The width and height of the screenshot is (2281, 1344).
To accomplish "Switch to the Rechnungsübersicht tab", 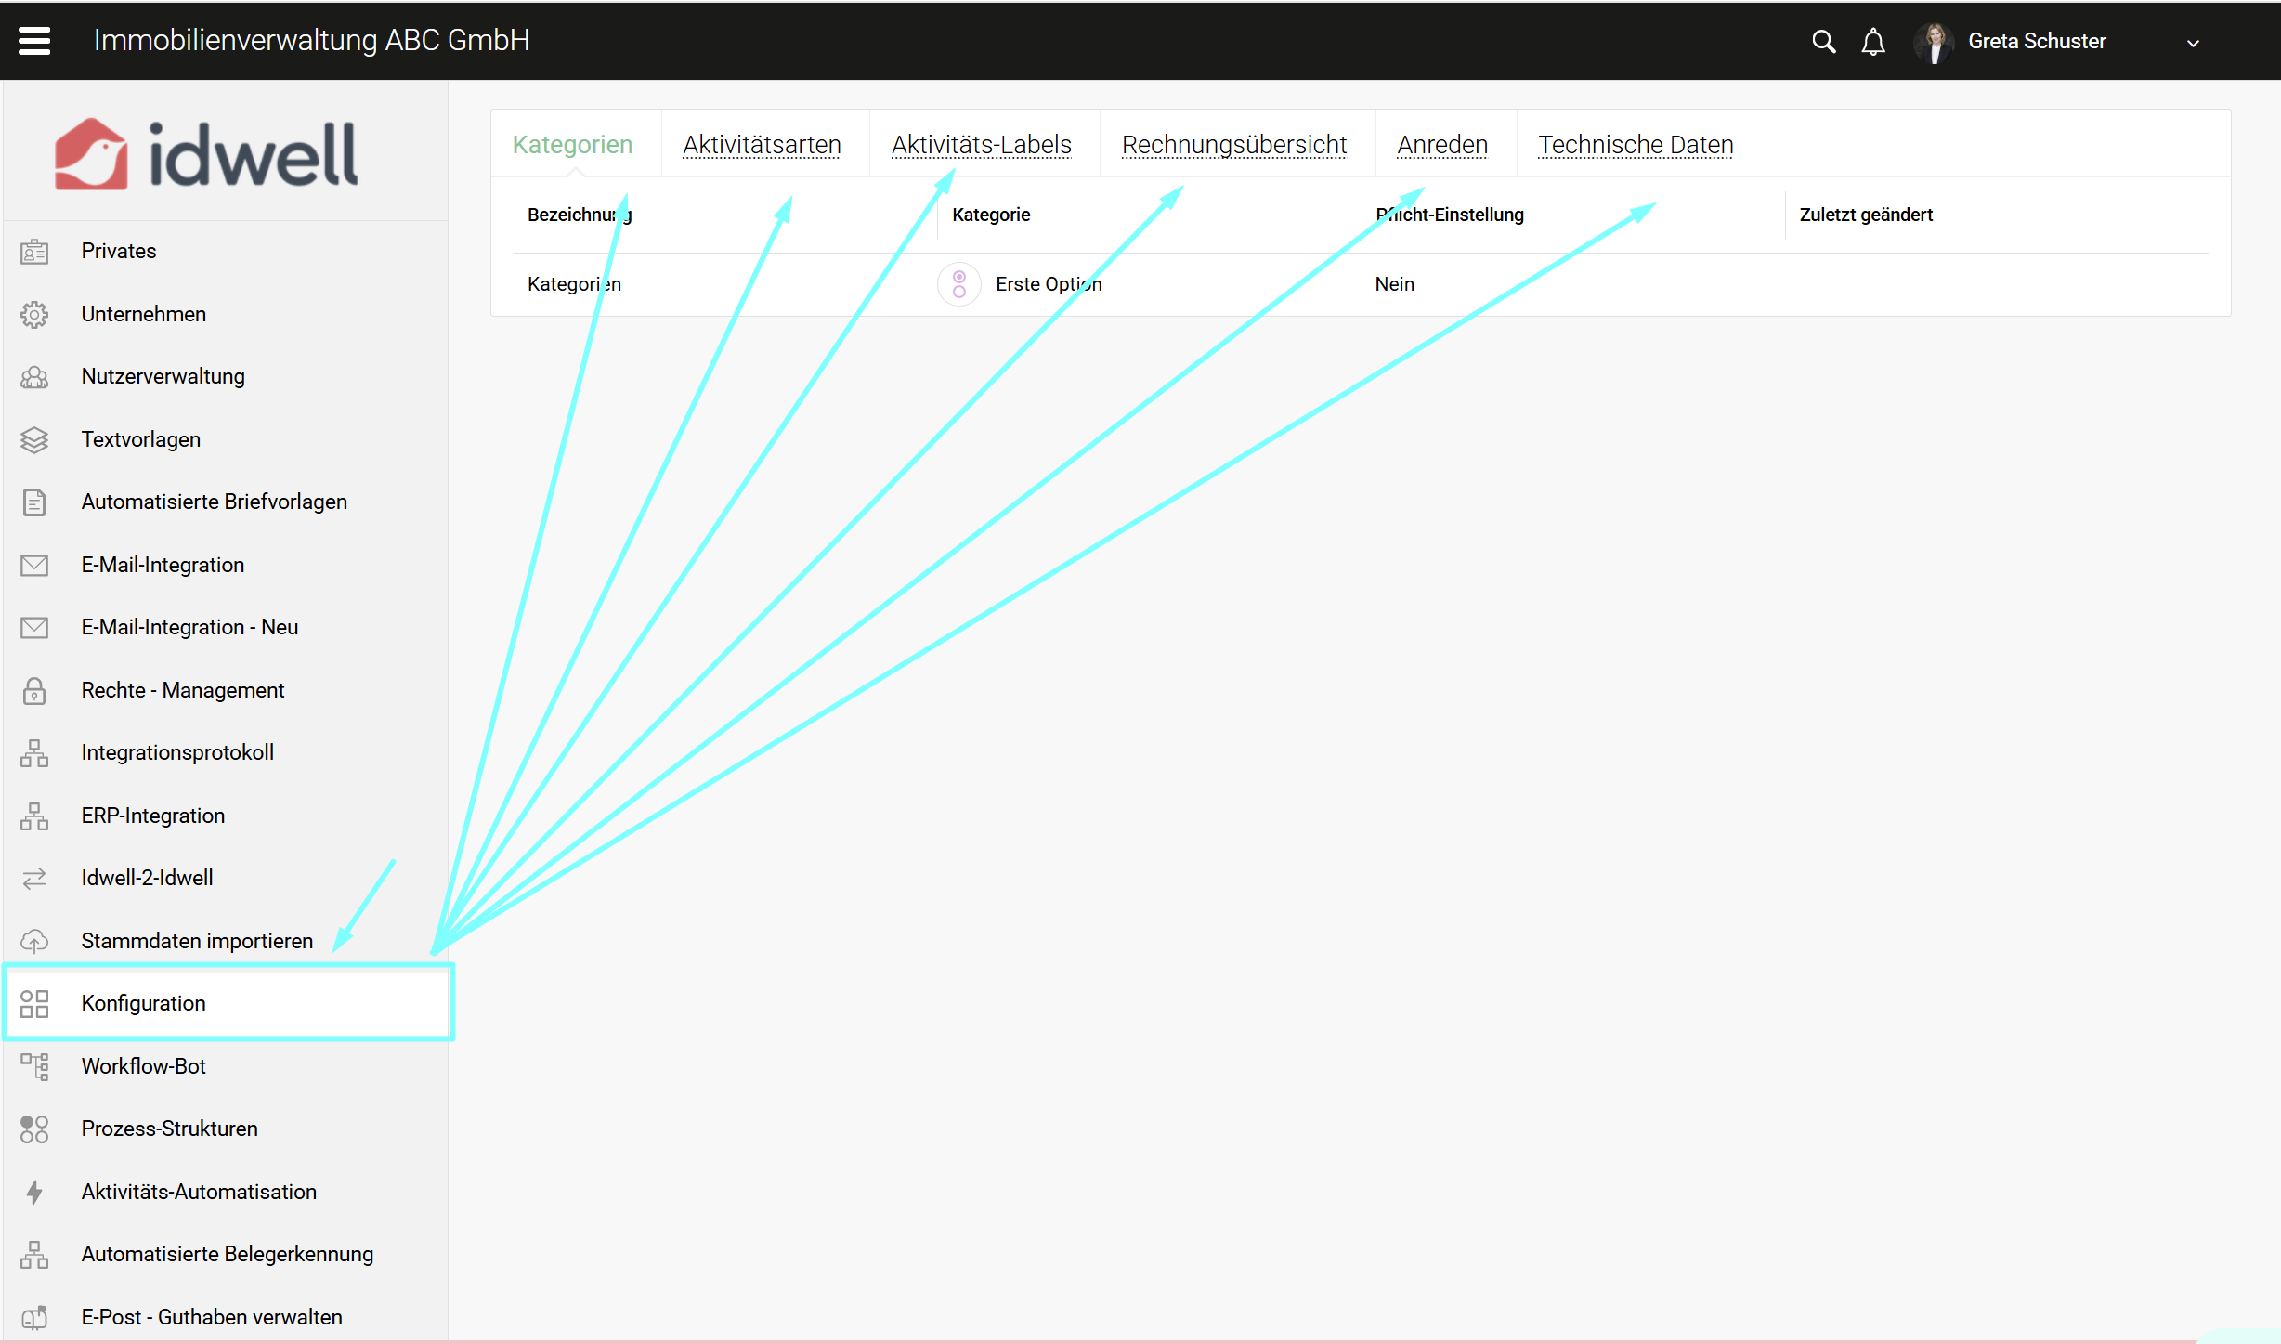I will [x=1233, y=145].
